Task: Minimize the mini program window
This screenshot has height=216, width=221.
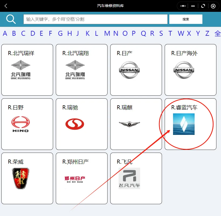Action: point(193,6)
